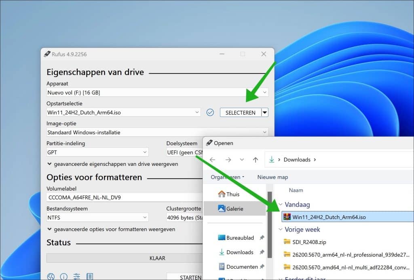Open the Partitie-indeling GPT dropdown
The height and width of the screenshot is (280, 414).
pos(97,152)
